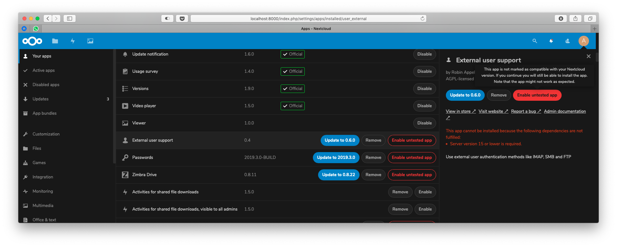Open Safari share button
The image size is (617, 247).
click(x=575, y=19)
